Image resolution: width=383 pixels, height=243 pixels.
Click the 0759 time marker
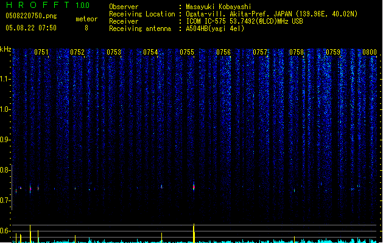333,52
